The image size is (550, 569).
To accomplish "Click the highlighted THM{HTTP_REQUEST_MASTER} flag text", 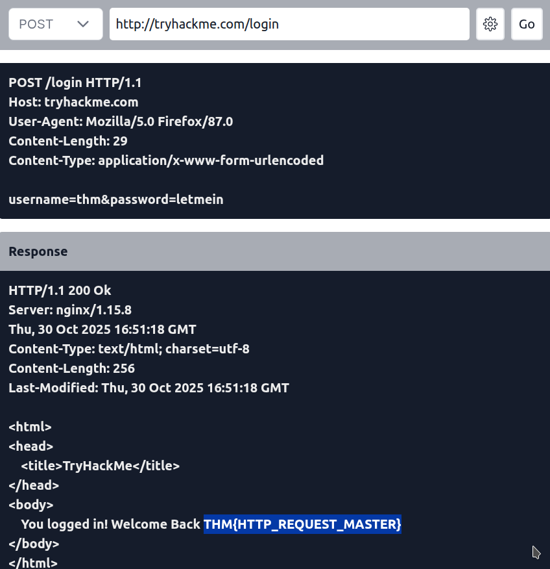I will tap(302, 524).
